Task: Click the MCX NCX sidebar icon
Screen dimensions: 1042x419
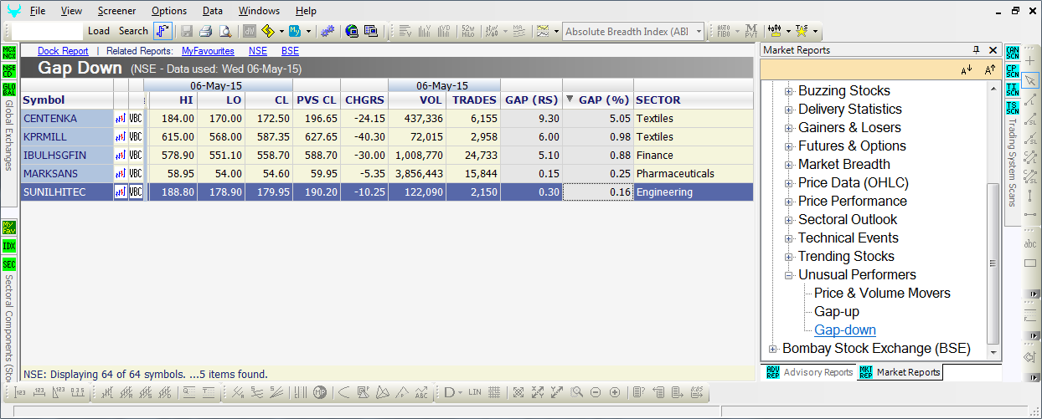Action: pos(9,53)
